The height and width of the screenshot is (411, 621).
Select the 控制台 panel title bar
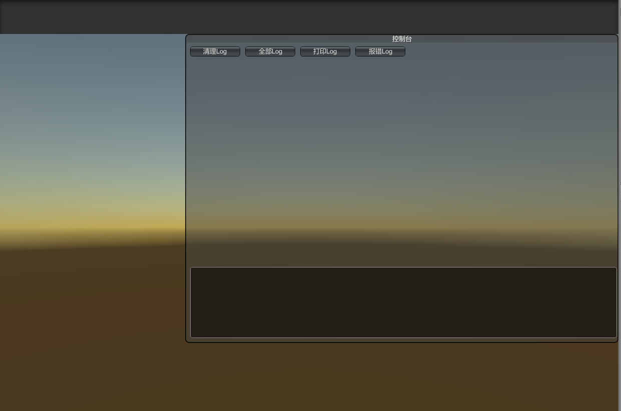point(401,38)
